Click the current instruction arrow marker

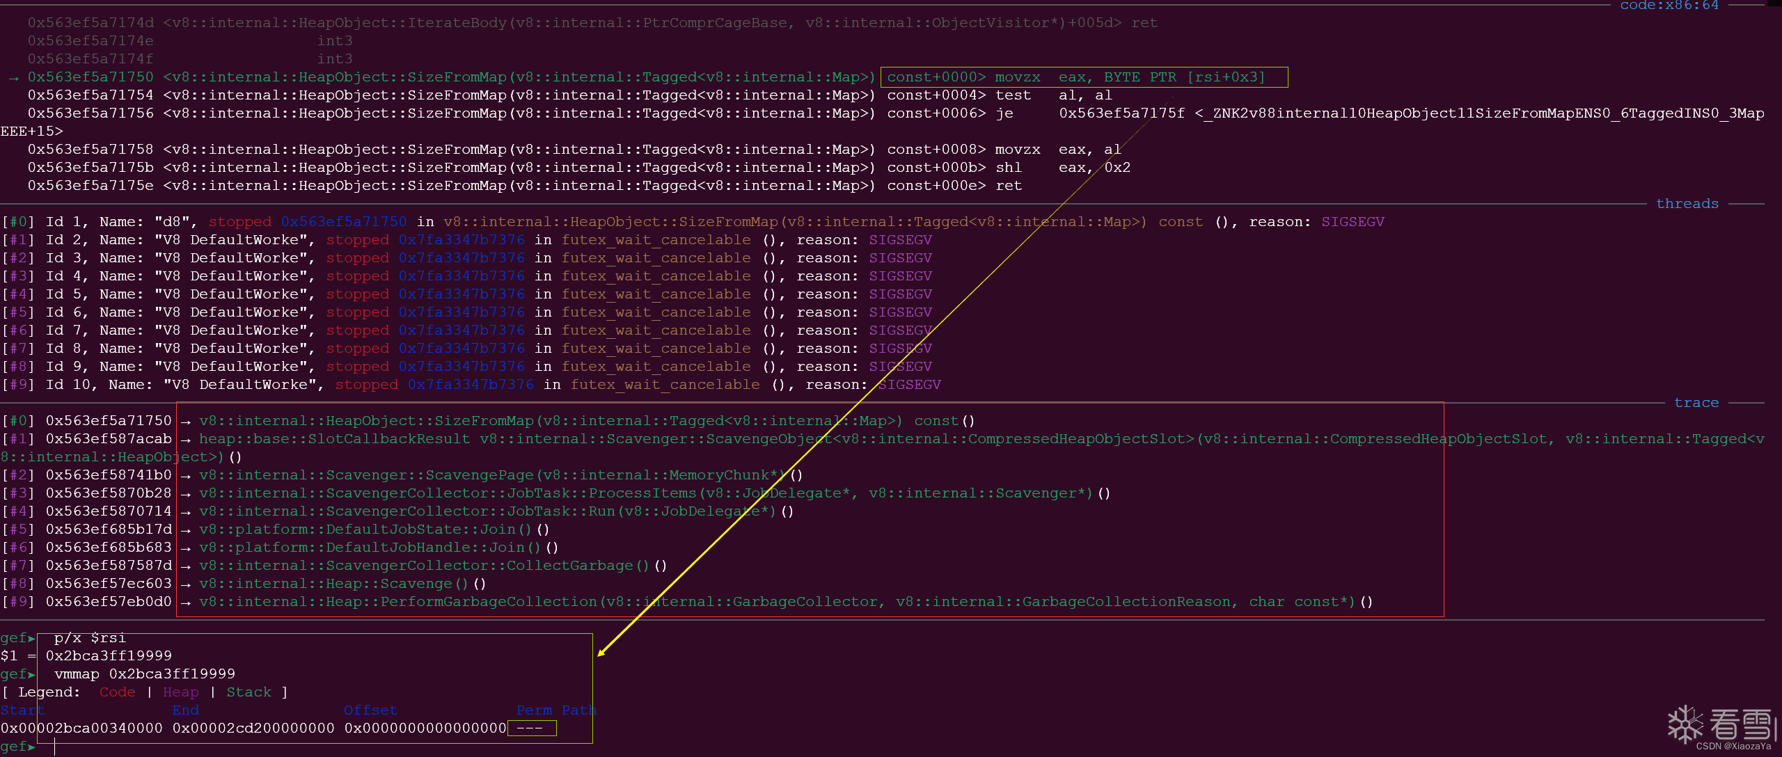click(x=13, y=78)
